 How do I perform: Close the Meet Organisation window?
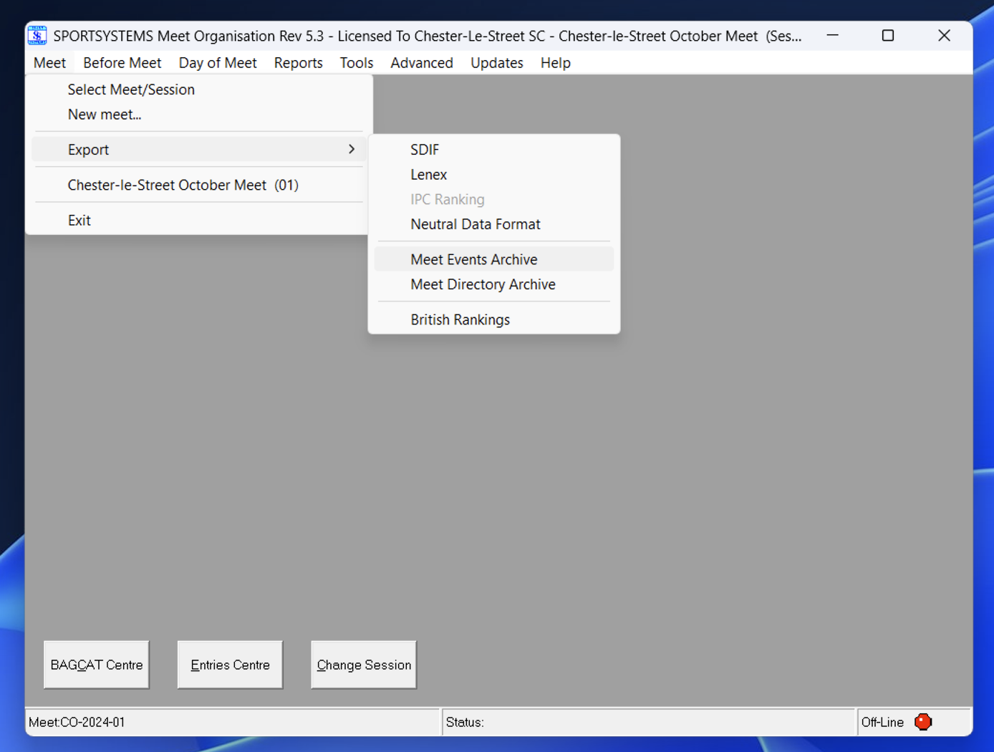point(944,35)
